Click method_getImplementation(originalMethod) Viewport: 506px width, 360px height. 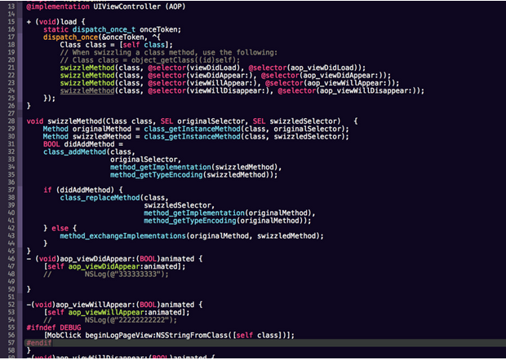(x=228, y=213)
